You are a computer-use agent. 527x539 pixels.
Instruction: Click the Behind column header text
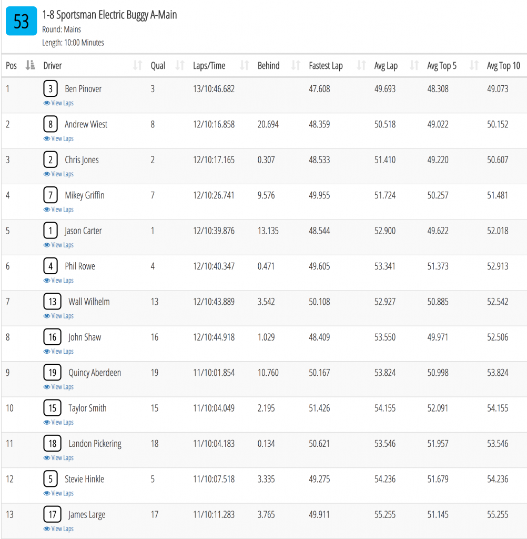(269, 65)
